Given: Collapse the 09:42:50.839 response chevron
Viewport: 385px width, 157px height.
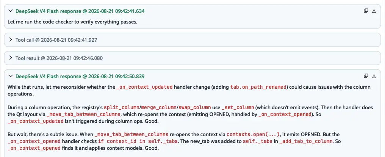Looking at the screenshot, I should click(10, 76).
